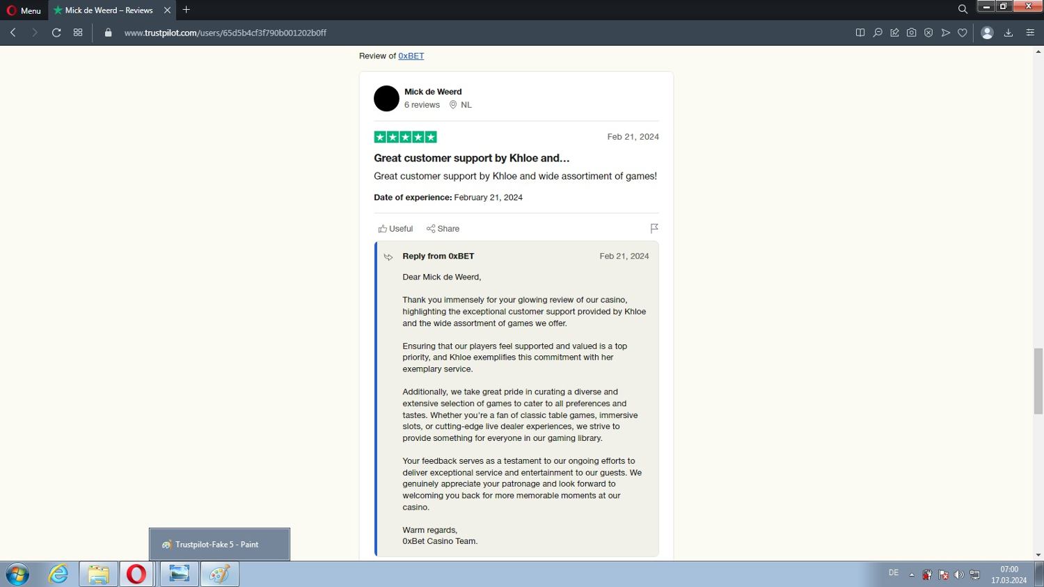The image size is (1044, 587).
Task: Open the Paint app in taskbar
Action: (220, 574)
